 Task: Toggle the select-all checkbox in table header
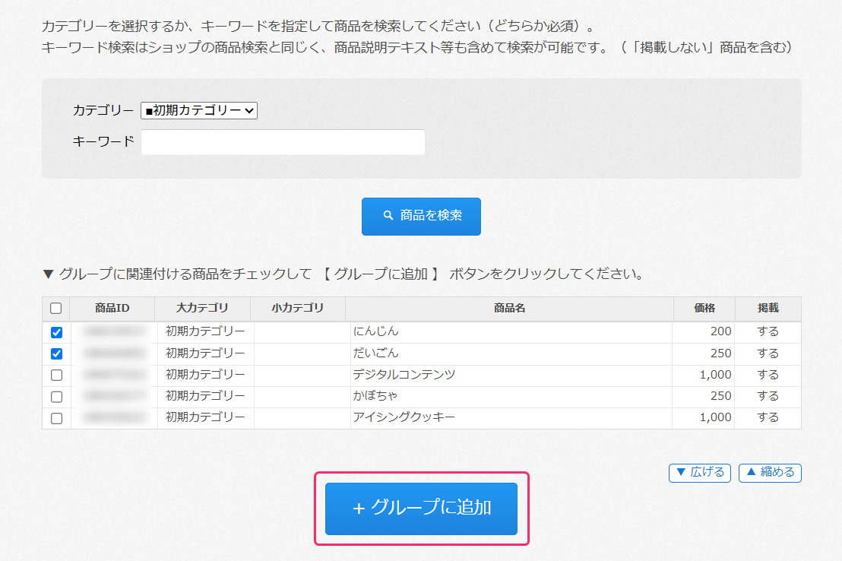[x=55, y=308]
